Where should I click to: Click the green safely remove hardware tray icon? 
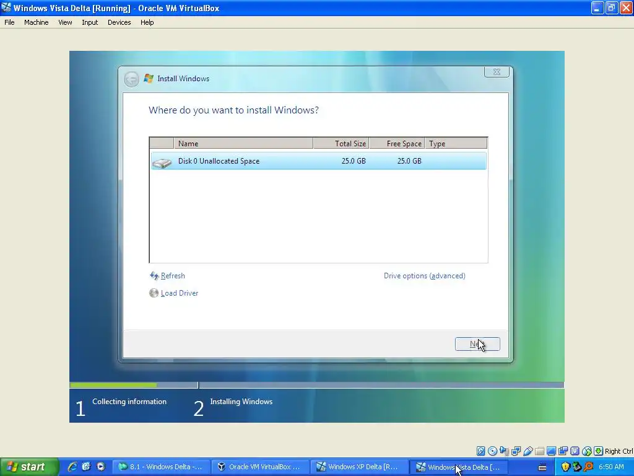[x=577, y=467]
